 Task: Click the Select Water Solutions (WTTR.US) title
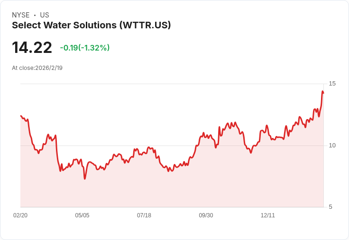[91, 25]
